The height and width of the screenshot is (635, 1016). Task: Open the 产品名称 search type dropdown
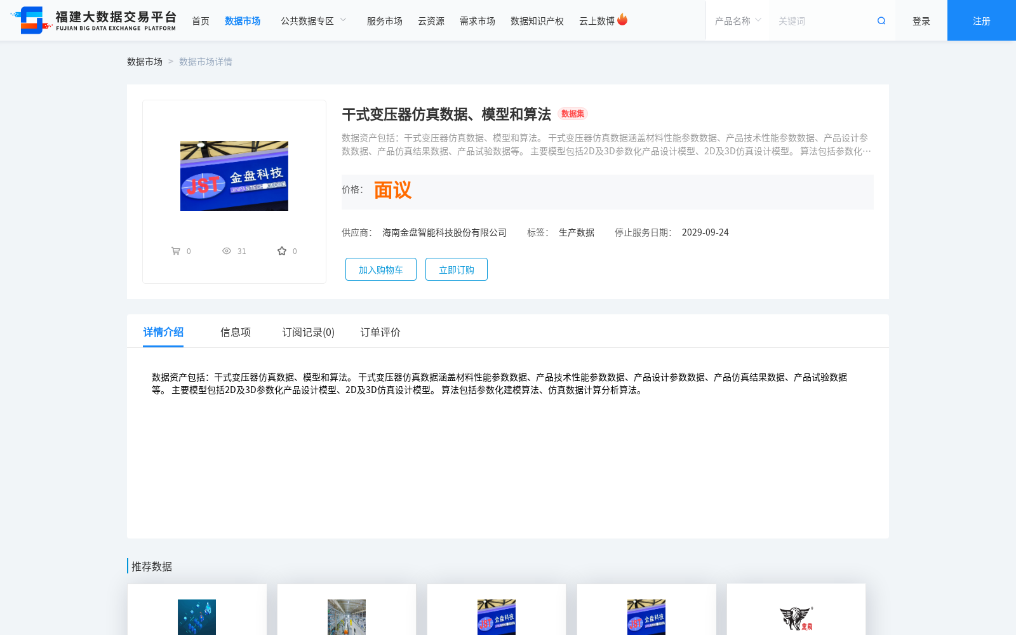point(737,21)
